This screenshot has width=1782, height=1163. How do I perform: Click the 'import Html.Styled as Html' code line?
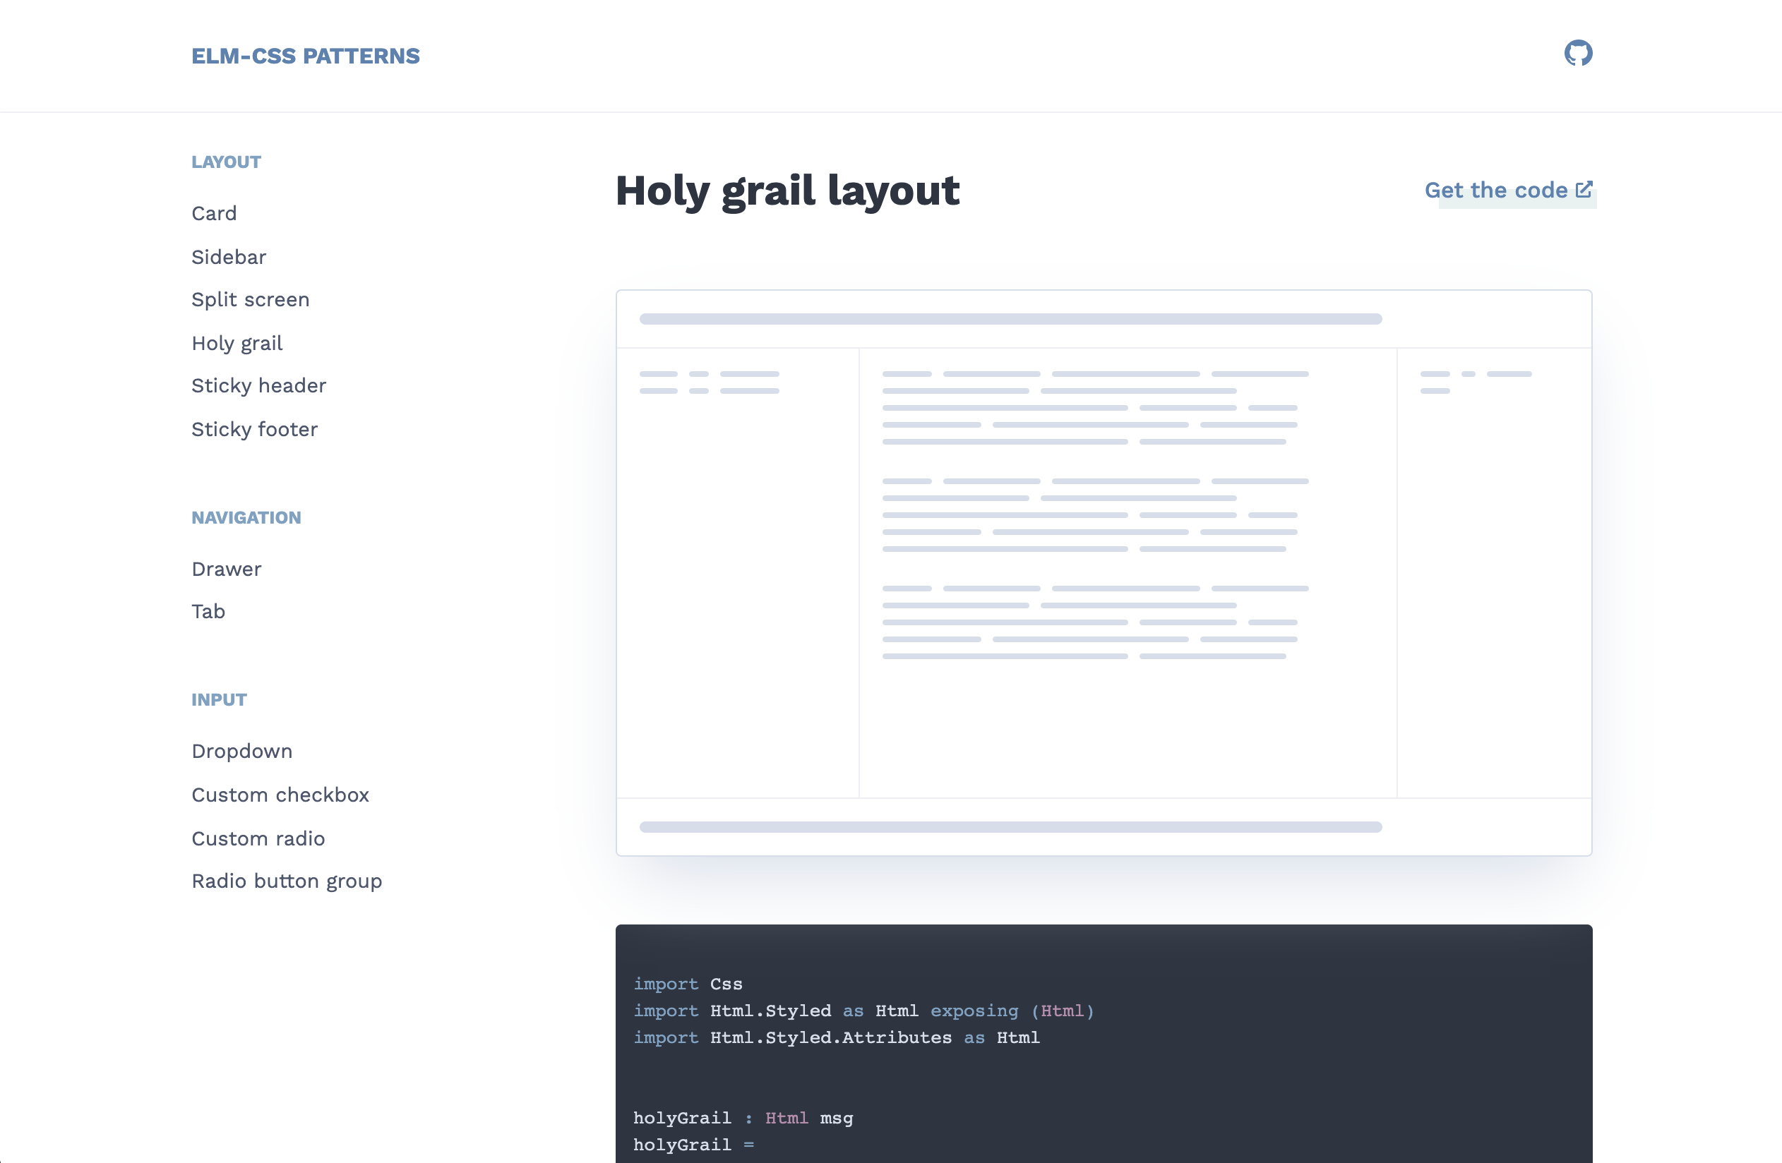(x=863, y=1011)
